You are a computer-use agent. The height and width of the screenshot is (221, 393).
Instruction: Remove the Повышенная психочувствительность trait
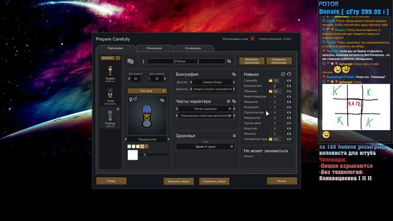(230, 116)
